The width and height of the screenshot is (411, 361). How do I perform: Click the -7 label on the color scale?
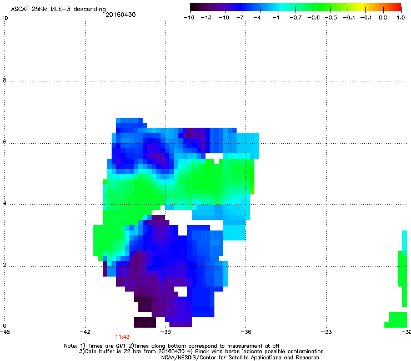point(239,18)
